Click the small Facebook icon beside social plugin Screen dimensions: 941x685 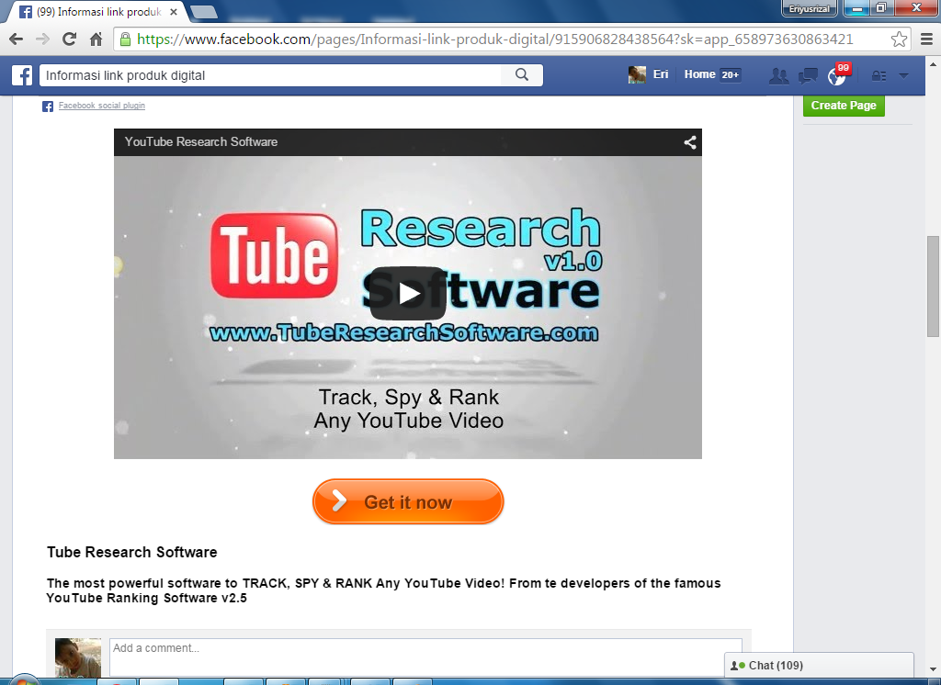coord(48,107)
